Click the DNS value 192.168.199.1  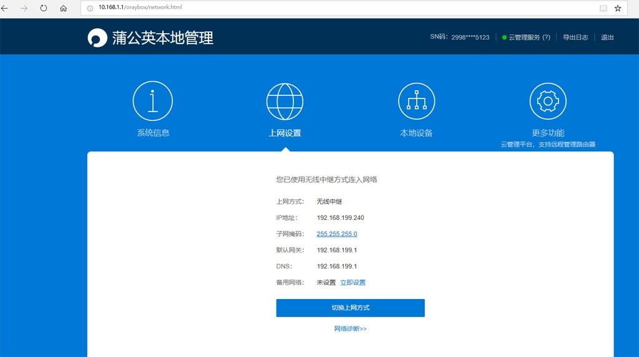[x=336, y=266]
